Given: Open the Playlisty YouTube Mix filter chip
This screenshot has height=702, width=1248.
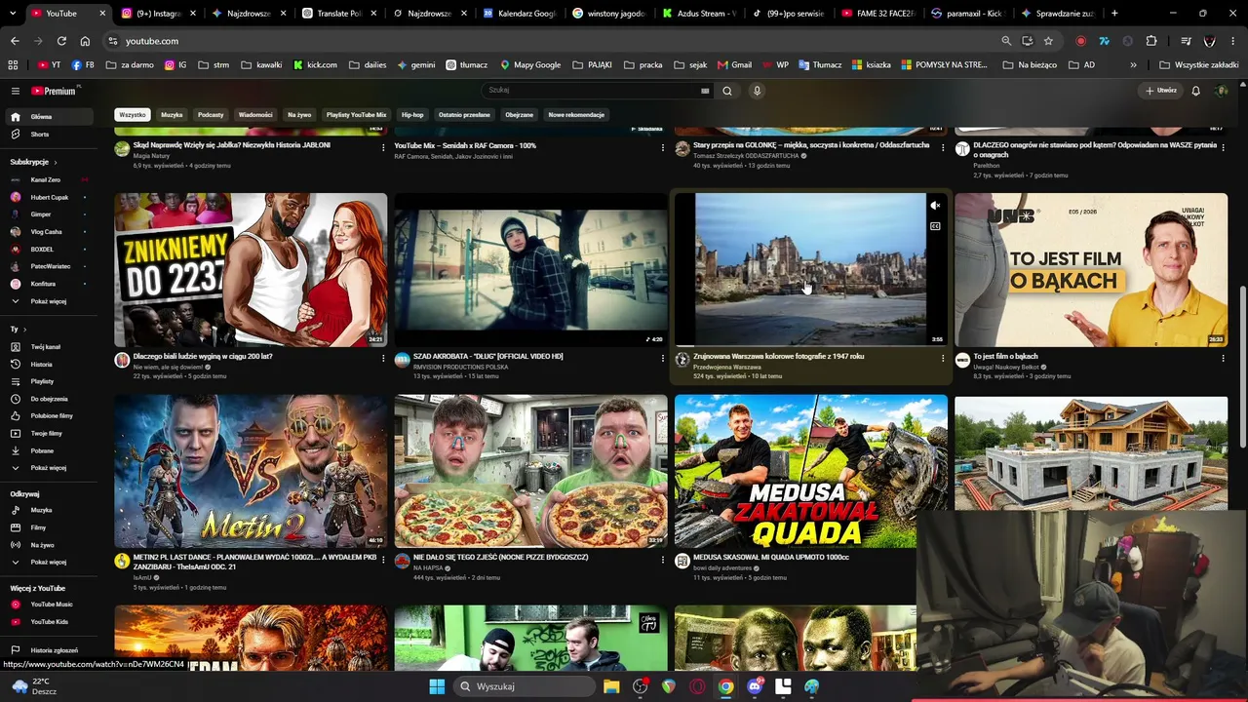Looking at the screenshot, I should pyautogui.click(x=356, y=115).
